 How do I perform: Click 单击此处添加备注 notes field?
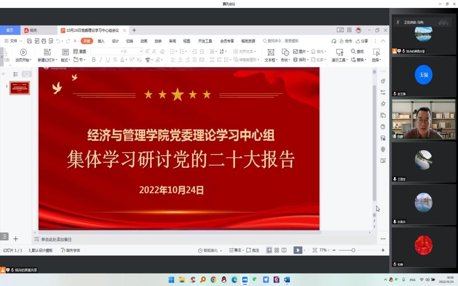(x=56, y=239)
